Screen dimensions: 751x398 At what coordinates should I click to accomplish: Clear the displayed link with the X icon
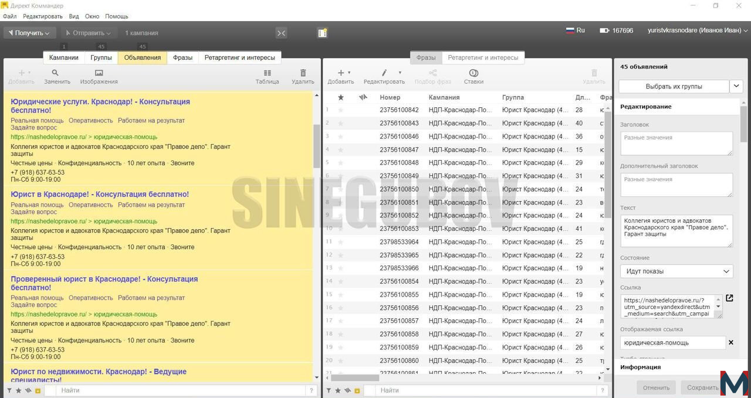pos(731,342)
